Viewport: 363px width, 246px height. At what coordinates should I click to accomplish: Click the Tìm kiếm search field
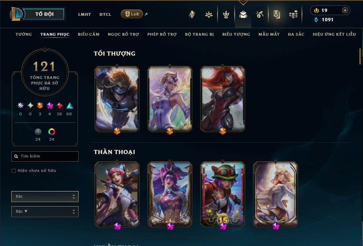(x=45, y=156)
